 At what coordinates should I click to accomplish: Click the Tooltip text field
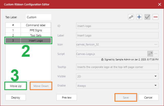click(117, 67)
